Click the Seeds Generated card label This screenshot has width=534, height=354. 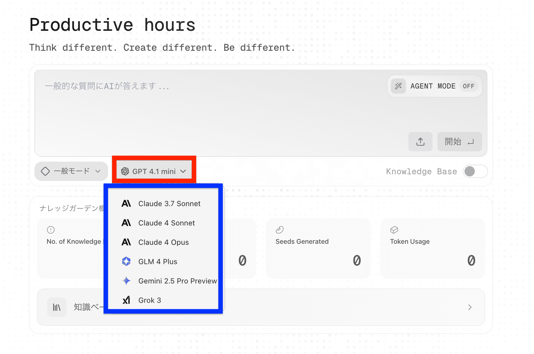[302, 241]
